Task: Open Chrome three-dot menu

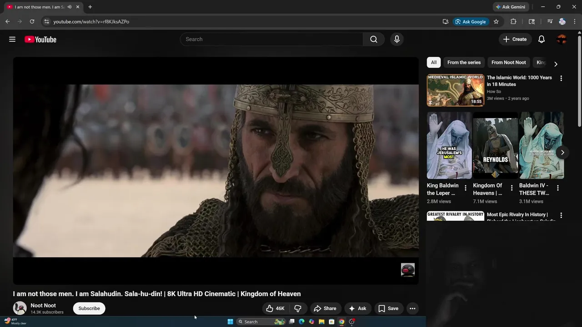Action: tap(575, 21)
